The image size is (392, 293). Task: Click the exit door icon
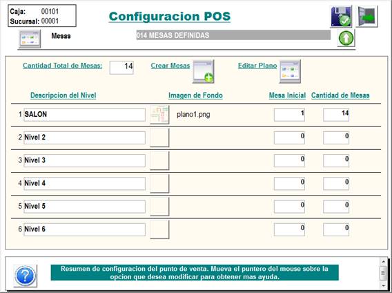click(366, 17)
